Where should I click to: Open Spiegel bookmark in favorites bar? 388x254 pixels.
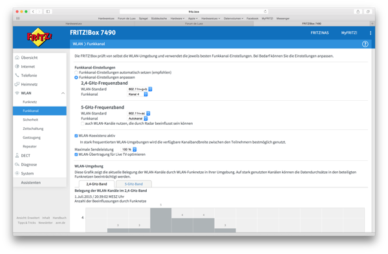(x=144, y=18)
